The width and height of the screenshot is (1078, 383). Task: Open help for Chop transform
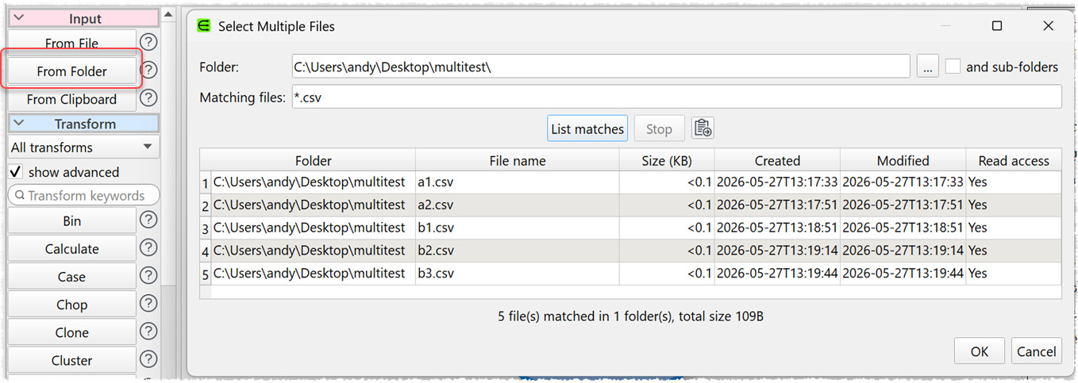point(148,304)
